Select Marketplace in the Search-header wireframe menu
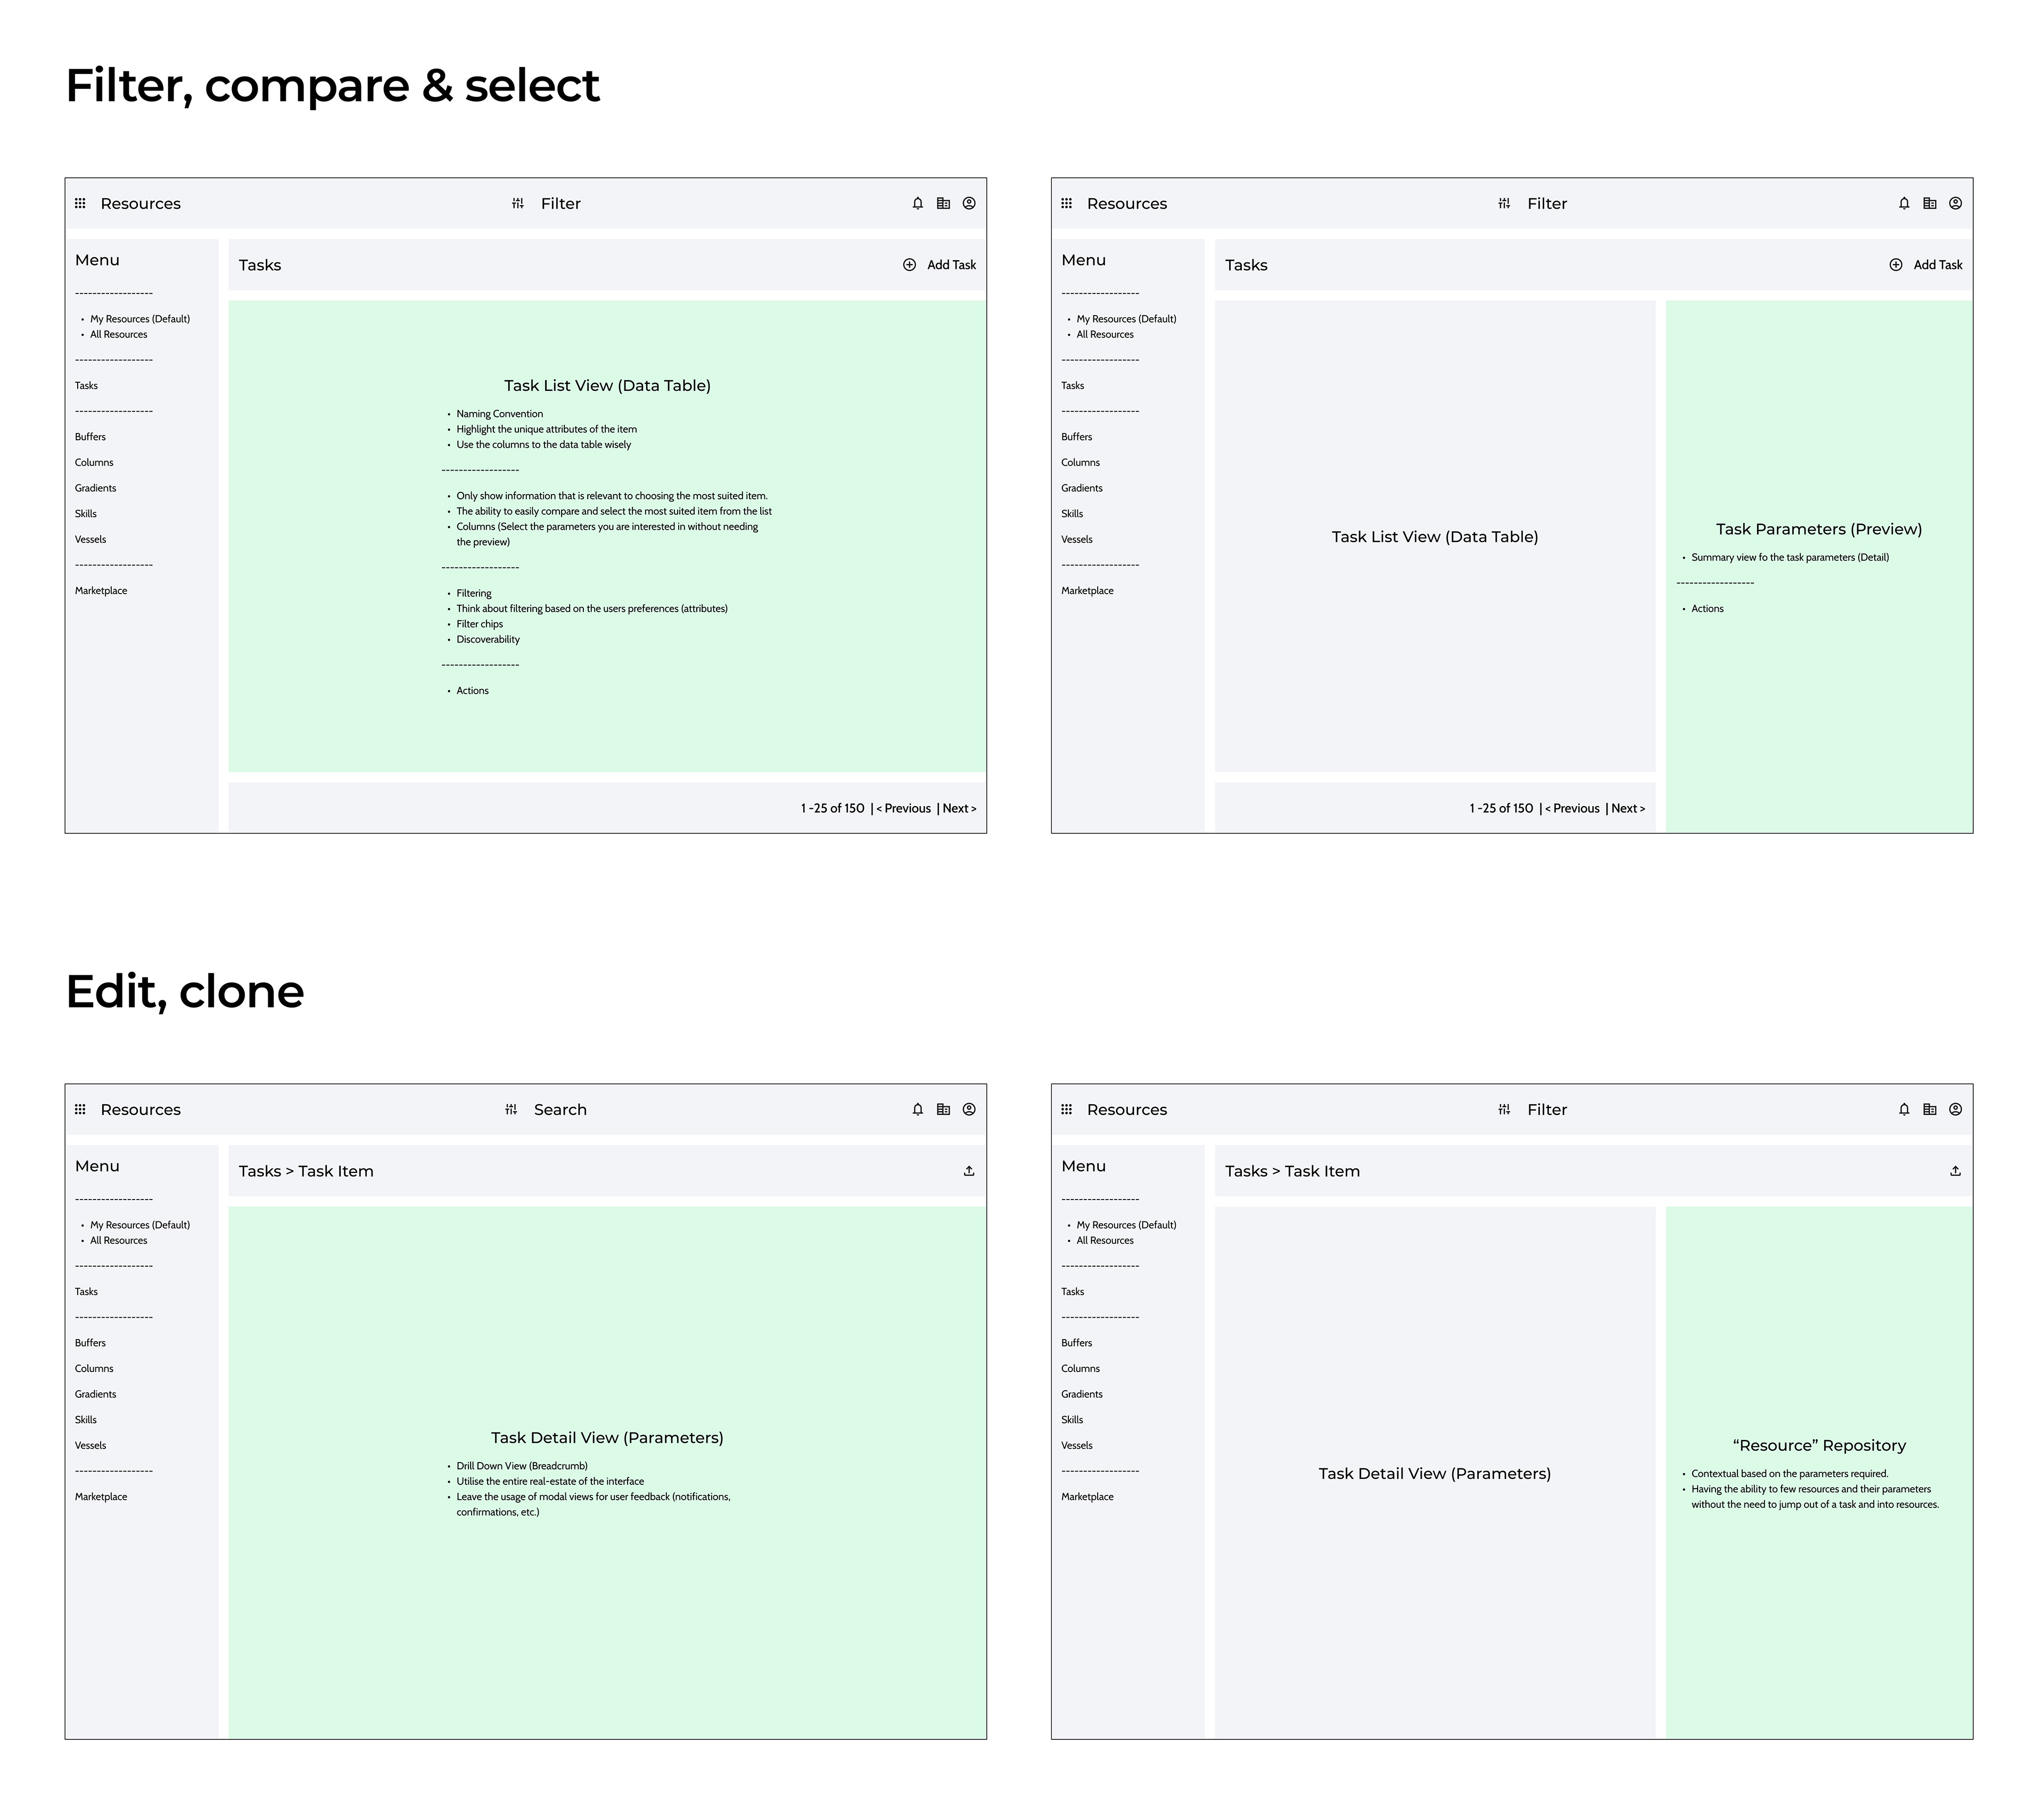The width and height of the screenshot is (2044, 1807). coord(101,1497)
